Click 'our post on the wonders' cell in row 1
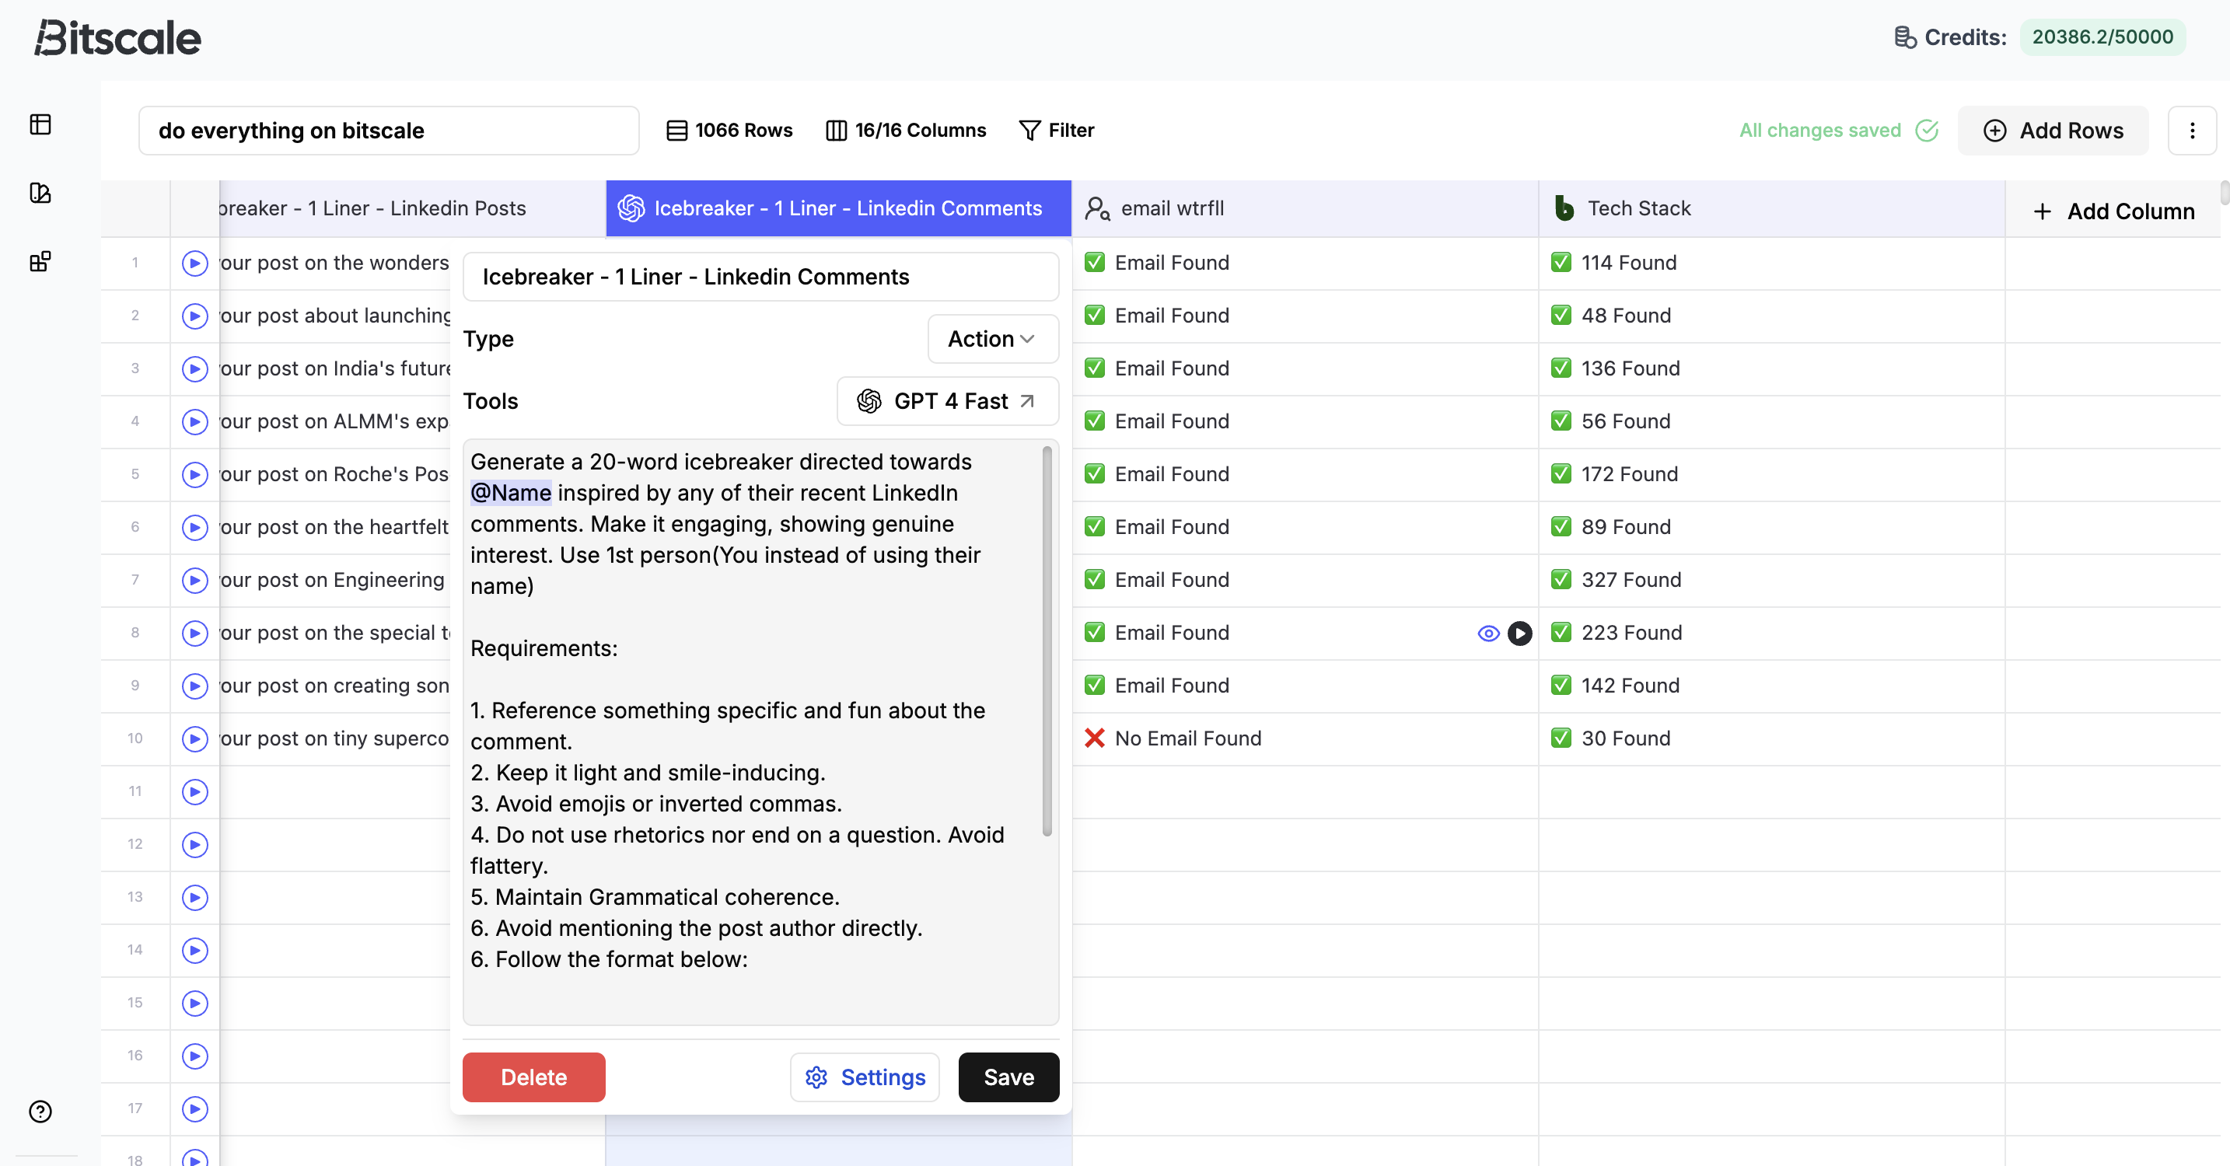This screenshot has height=1166, width=2230. pyautogui.click(x=335, y=264)
